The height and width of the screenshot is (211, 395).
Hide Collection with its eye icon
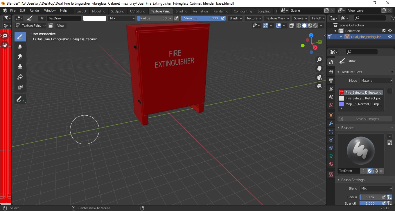coord(390,31)
